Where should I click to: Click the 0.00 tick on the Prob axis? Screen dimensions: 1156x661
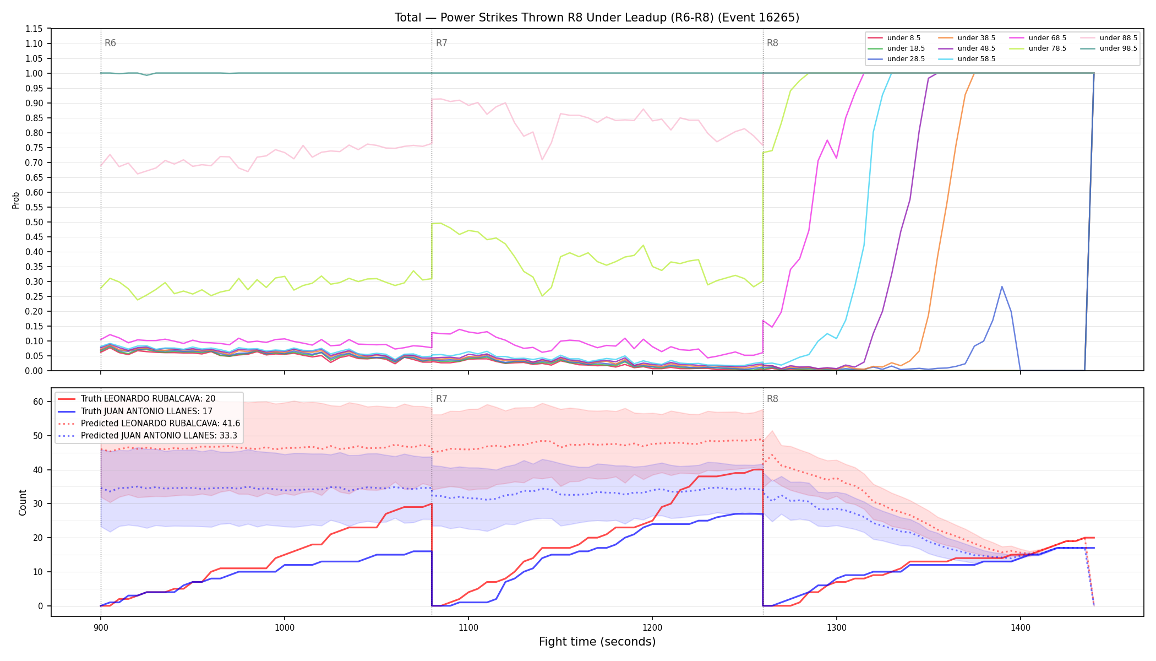point(34,371)
